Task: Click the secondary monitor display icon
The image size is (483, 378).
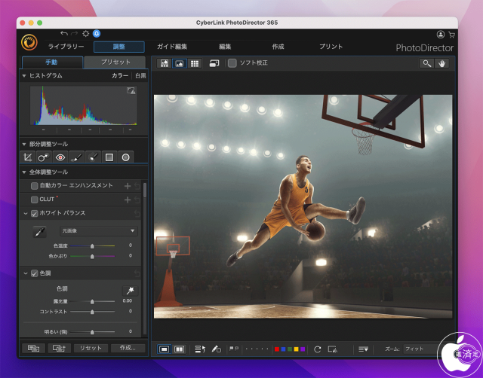Action: [x=214, y=63]
